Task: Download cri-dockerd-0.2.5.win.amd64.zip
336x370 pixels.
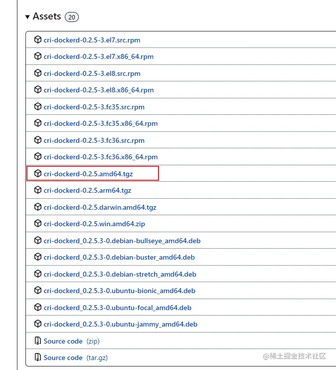Action: 94,224
